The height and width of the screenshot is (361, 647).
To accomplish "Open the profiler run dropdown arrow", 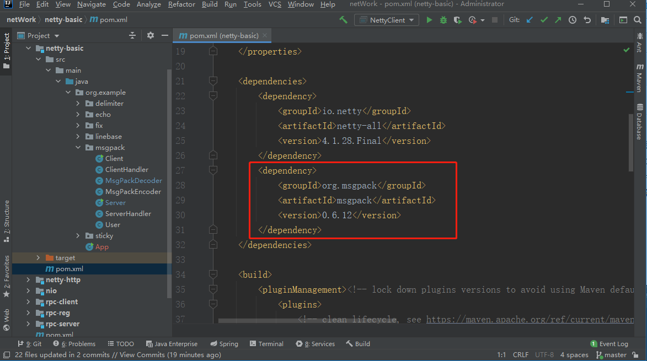I will point(483,20).
